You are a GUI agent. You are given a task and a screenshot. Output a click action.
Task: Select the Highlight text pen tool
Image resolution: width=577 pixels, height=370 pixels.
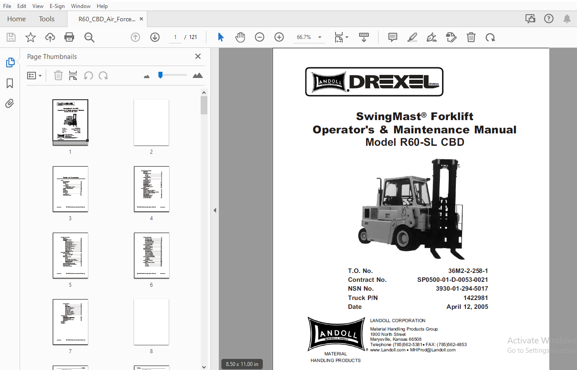(412, 37)
